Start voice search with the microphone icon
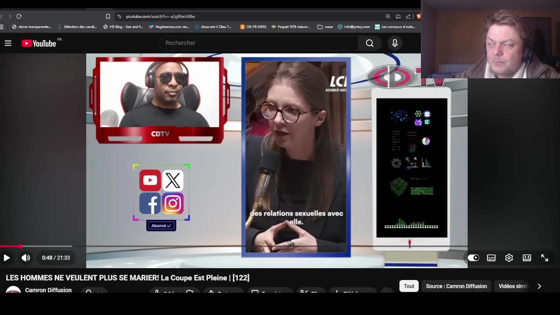 (395, 43)
